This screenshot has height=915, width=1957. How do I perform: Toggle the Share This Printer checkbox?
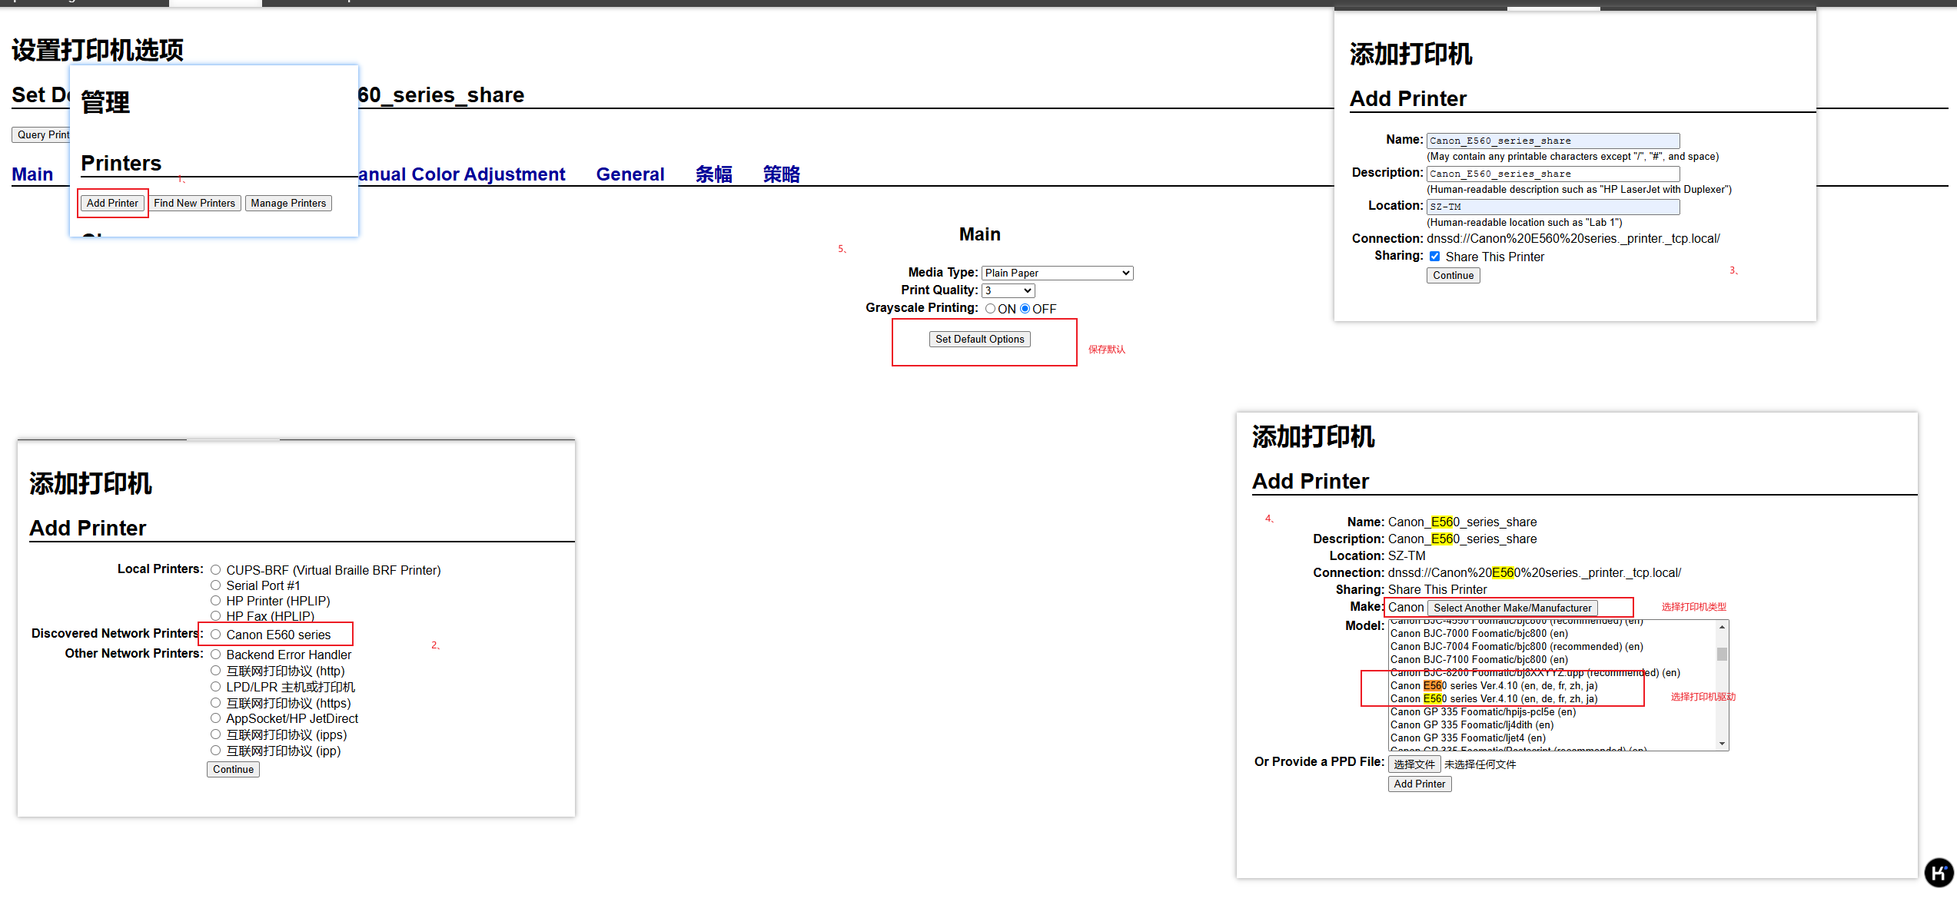click(x=1434, y=257)
